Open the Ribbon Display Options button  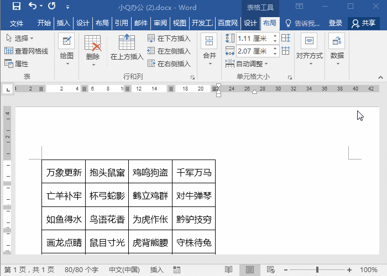(x=300, y=6)
